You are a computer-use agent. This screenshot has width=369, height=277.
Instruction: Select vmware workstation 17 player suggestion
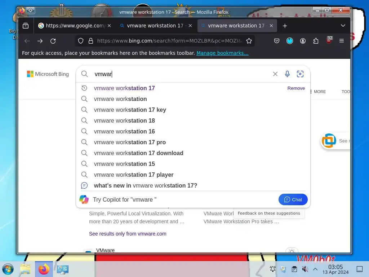pyautogui.click(x=193, y=175)
